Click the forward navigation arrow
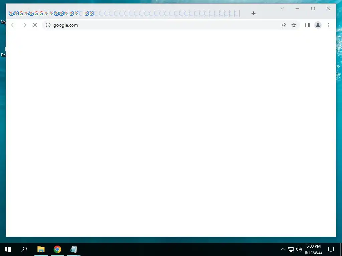 (24, 25)
